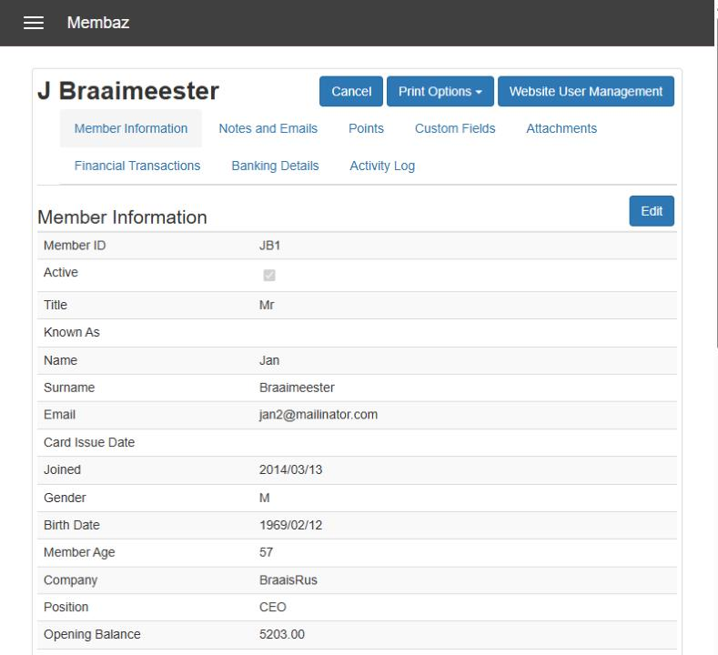Open the Attachments tab
Image resolution: width=718 pixels, height=655 pixels.
pyautogui.click(x=561, y=128)
